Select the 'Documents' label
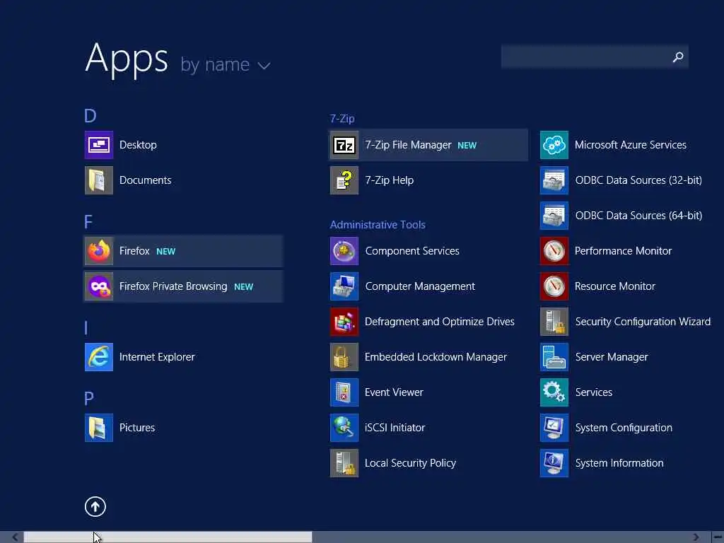 (145, 180)
